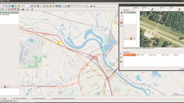Open the Help menu
Screen dimensions: 184x103
pos(53,3)
